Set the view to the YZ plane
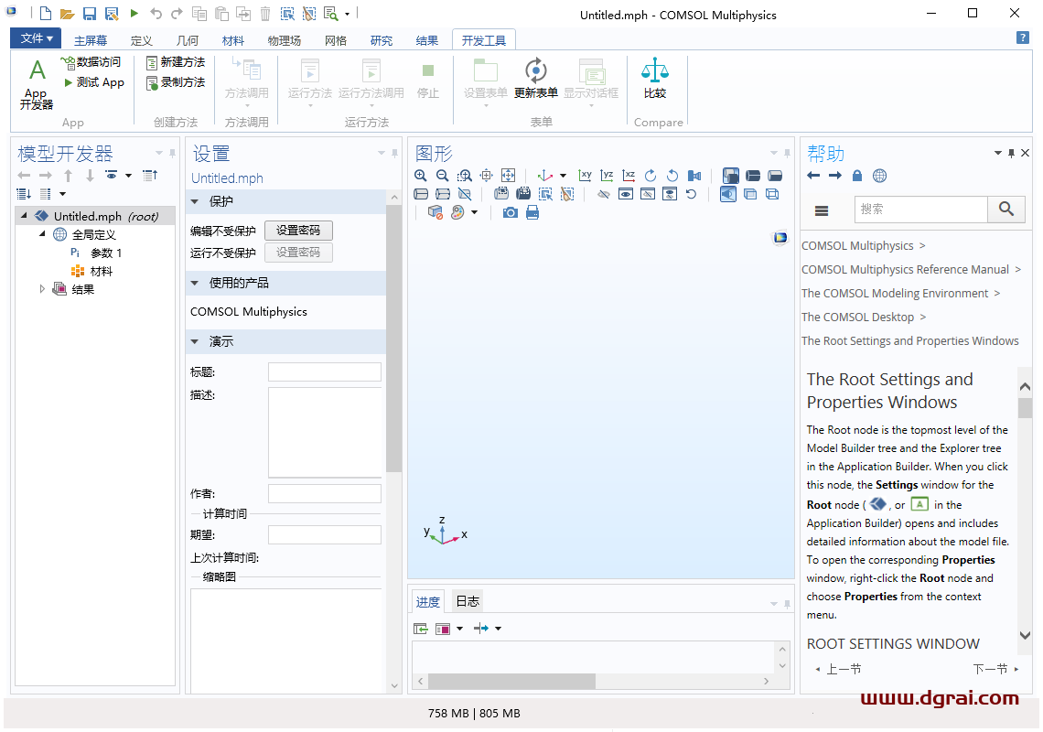 point(607,176)
